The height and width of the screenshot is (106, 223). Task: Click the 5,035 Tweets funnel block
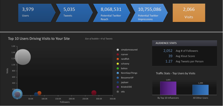[x=74, y=13]
